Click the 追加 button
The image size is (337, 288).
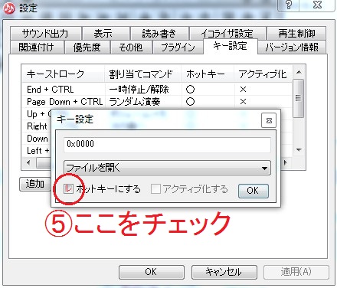tap(35, 184)
